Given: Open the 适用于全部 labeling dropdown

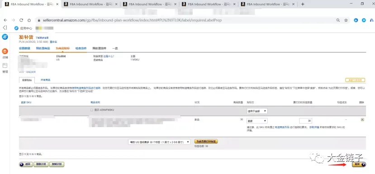Looking at the screenshot, I should coord(257,111).
